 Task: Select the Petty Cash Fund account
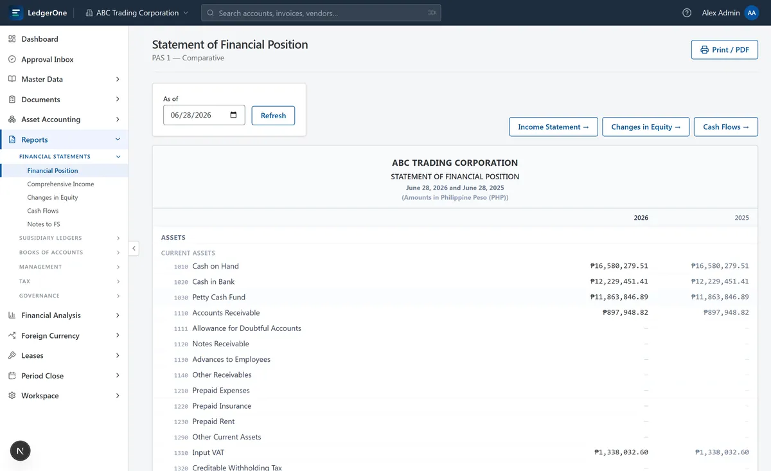tap(455, 297)
